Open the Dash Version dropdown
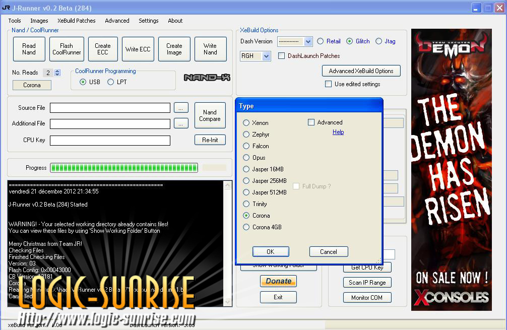 (308, 41)
